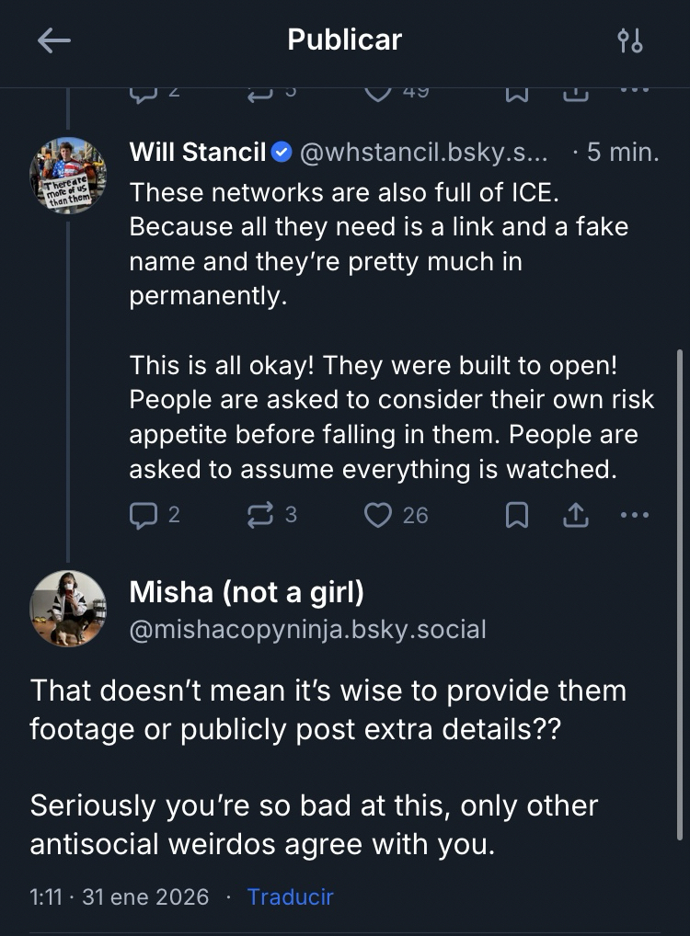Open thread preferences sliders icon
The height and width of the screenshot is (936, 690).
(x=630, y=40)
